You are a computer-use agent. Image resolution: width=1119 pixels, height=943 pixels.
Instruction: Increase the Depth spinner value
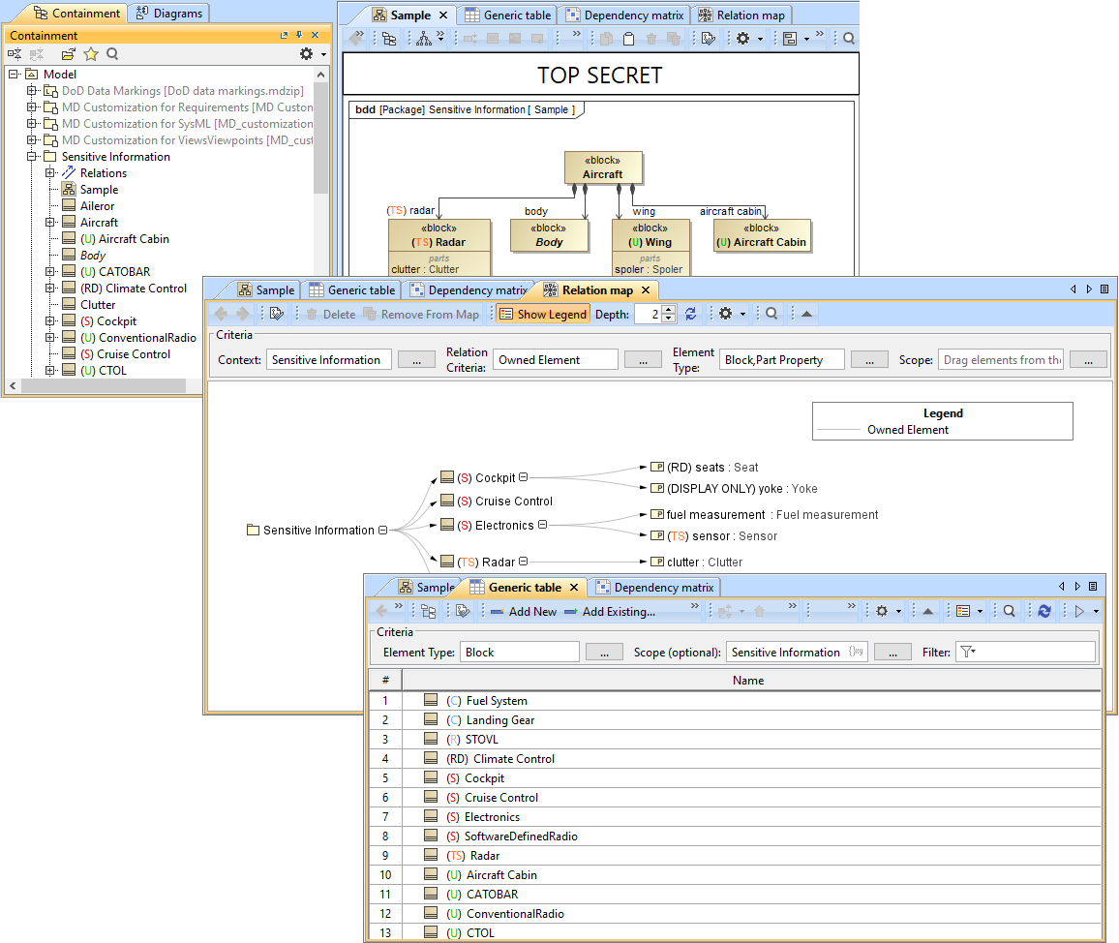[x=669, y=309]
